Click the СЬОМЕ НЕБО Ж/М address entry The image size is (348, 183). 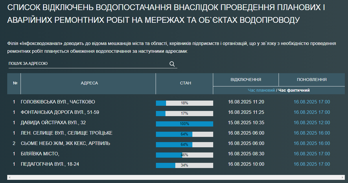pyautogui.click(x=65, y=144)
